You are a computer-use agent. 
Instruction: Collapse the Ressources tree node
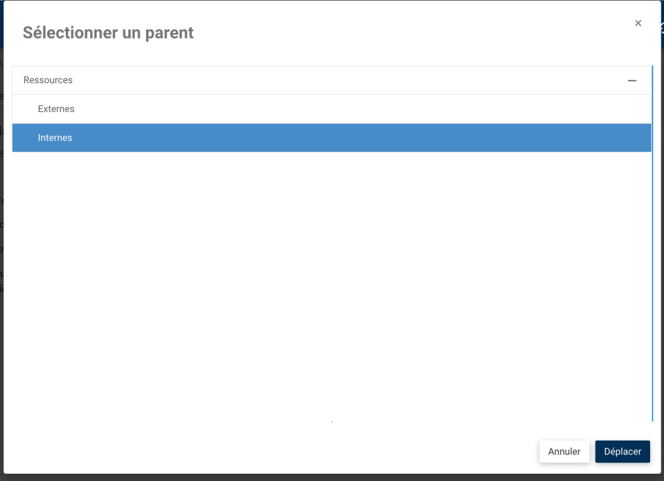(x=631, y=80)
